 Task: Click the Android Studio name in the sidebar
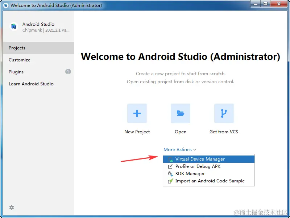[x=38, y=24]
